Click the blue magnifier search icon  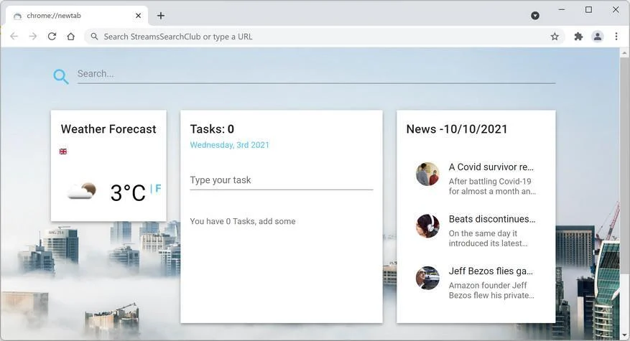click(61, 76)
